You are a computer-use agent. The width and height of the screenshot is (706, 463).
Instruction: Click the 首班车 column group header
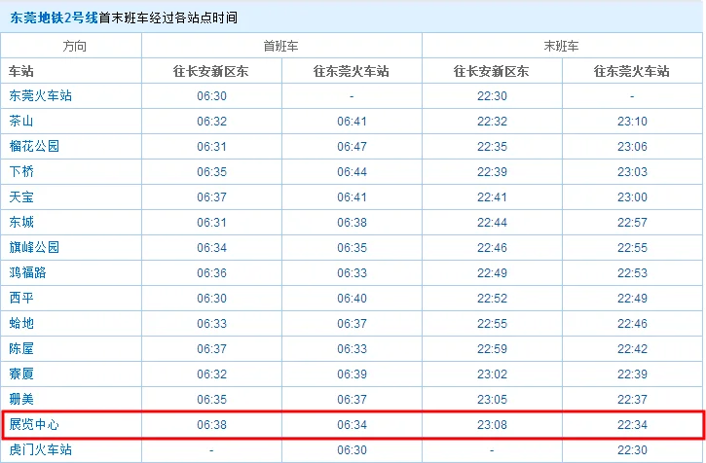pyautogui.click(x=281, y=46)
